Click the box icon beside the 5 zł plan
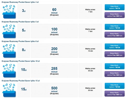Image resolution: width=126 pixels, height=99 pixels. (x=9, y=31)
